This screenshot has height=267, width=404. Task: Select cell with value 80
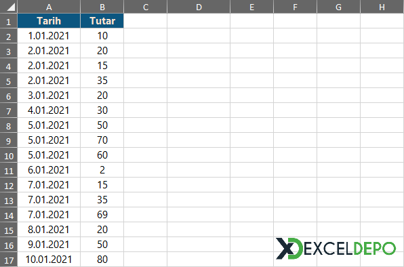click(102, 260)
